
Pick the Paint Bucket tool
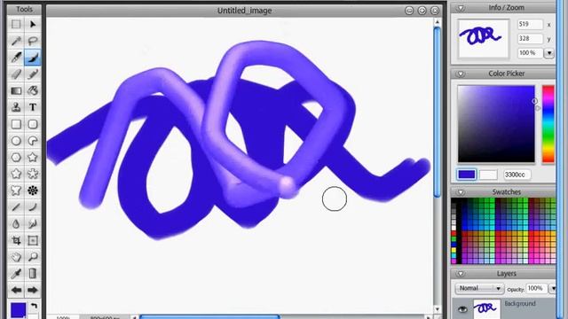pyautogui.click(x=33, y=90)
